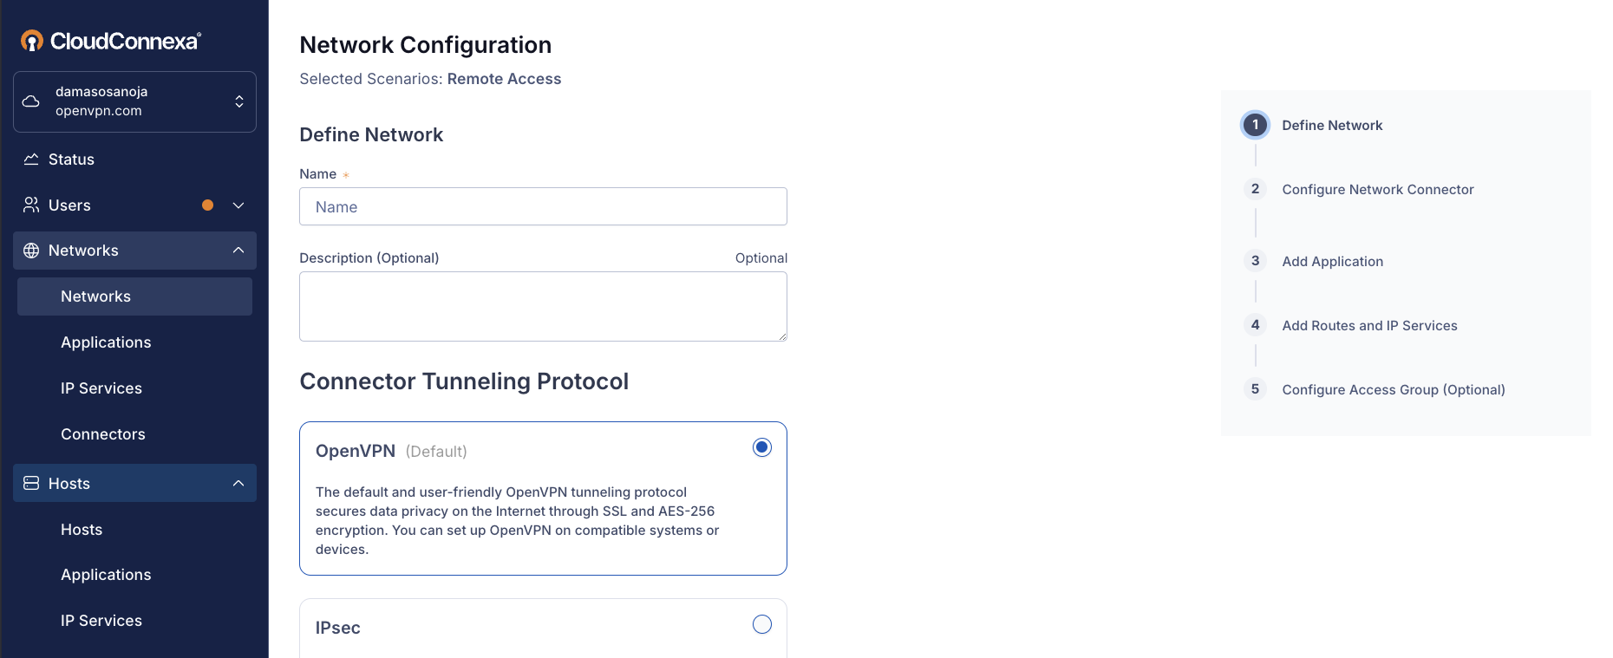Expand the Users section chevron
The width and height of the screenshot is (1613, 658).
tap(238, 205)
